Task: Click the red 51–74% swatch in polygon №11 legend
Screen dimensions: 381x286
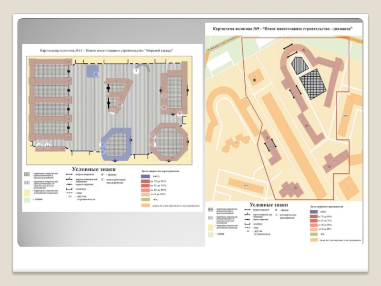Action: click(145, 185)
